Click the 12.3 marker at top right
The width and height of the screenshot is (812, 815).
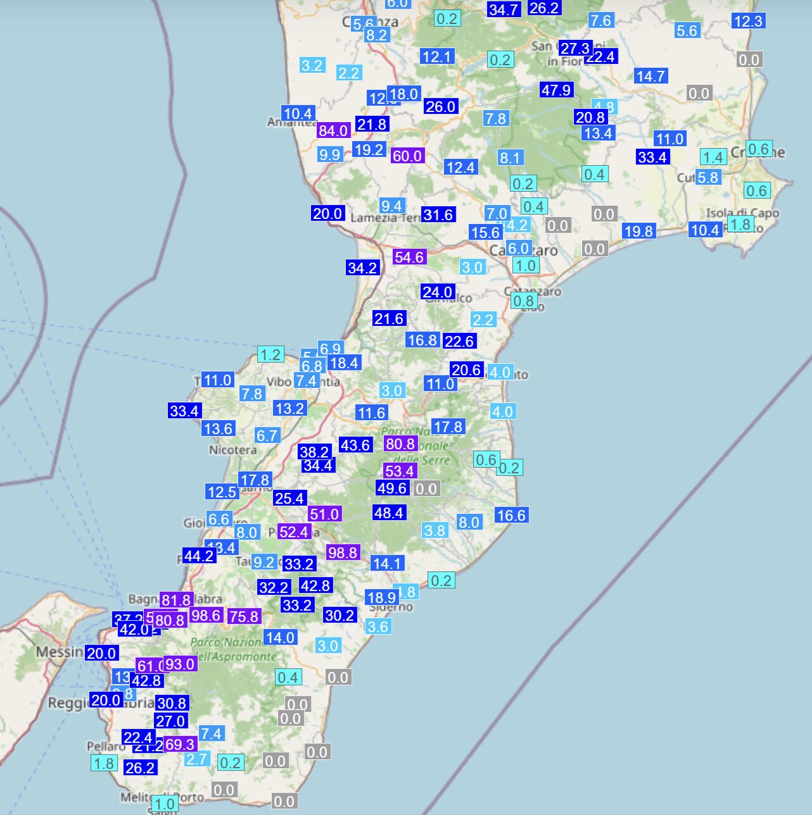pyautogui.click(x=748, y=21)
